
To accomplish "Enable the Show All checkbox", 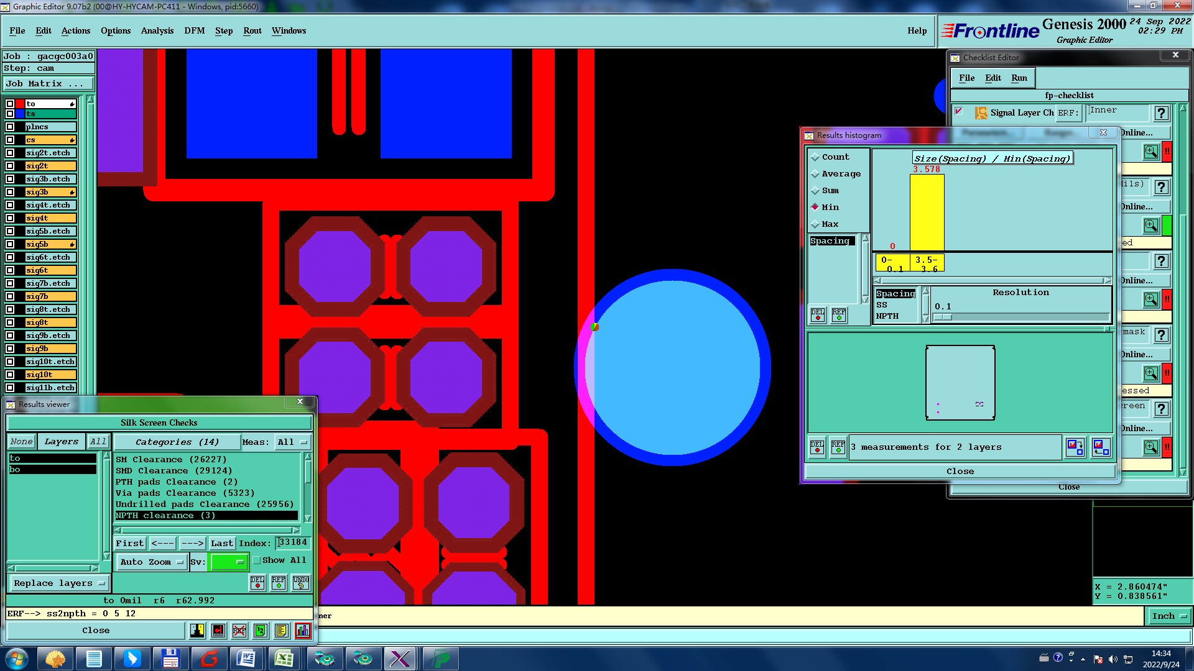I will coord(256,560).
